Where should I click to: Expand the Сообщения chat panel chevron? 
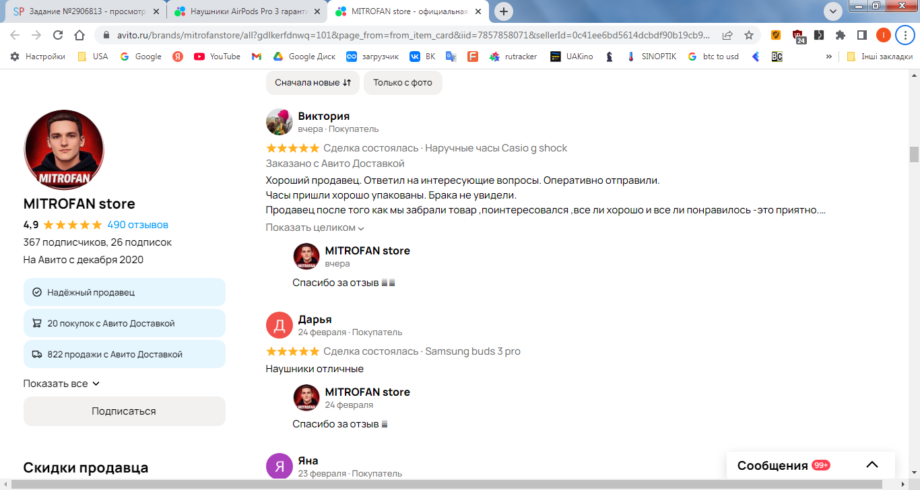(872, 465)
